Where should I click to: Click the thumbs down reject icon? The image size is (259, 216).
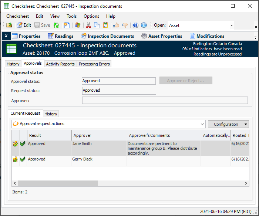tap(125, 25)
